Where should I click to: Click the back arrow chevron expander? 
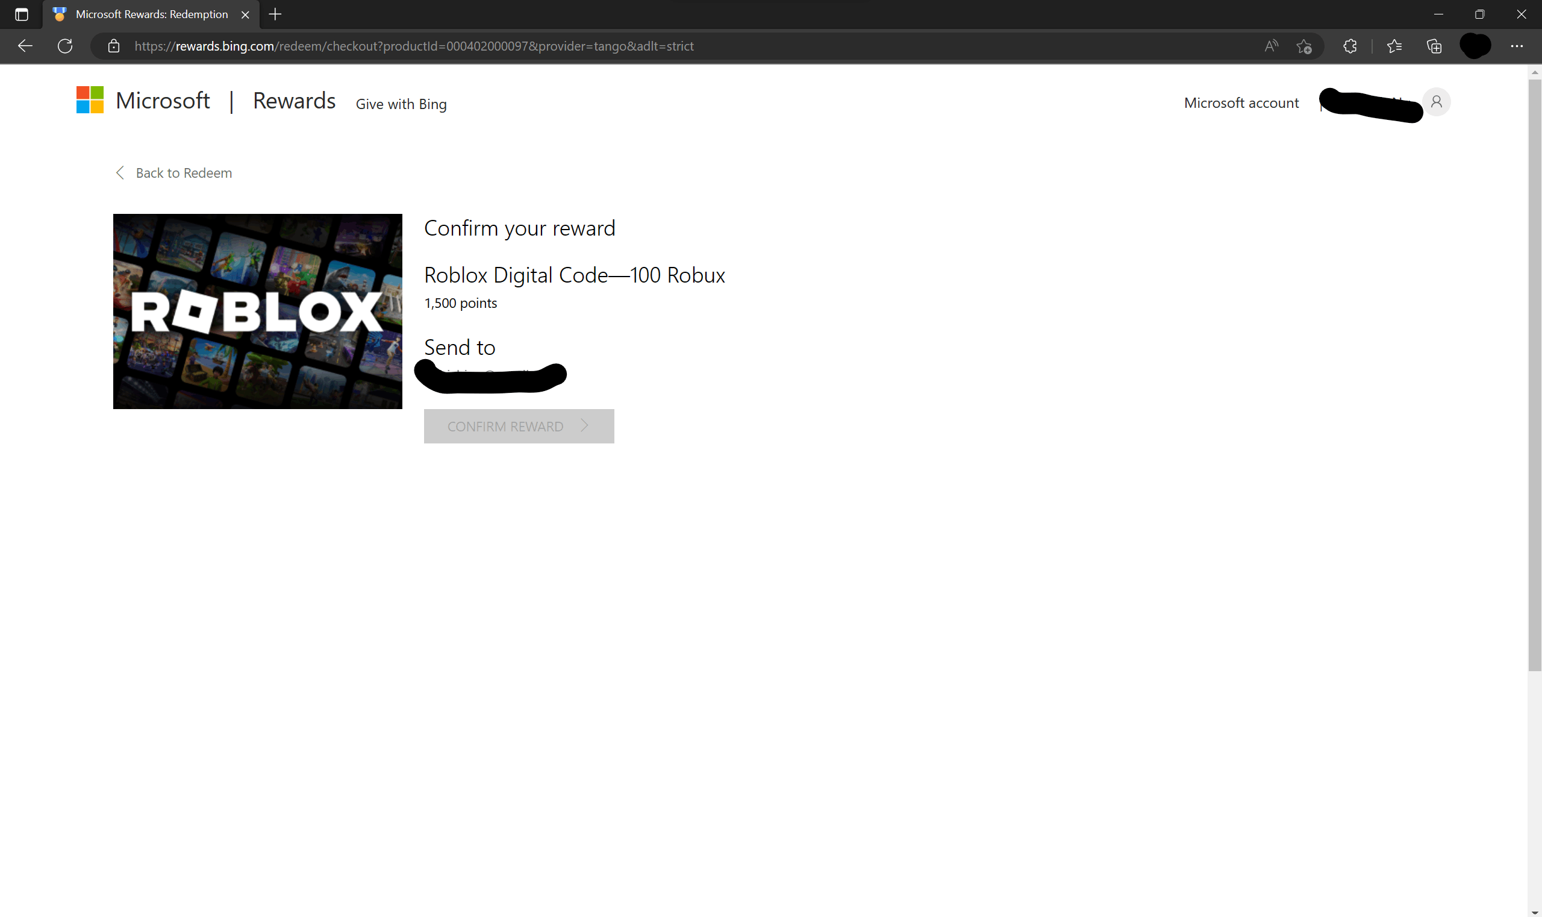click(119, 172)
